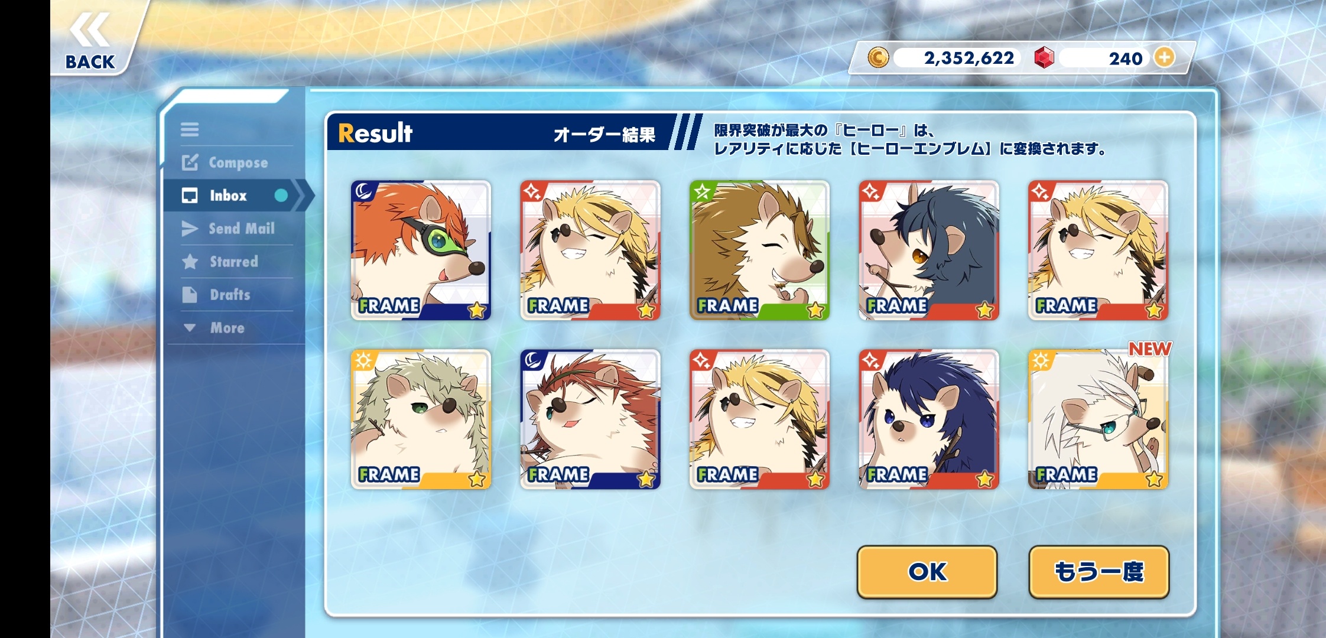
Task: Click the Send Mail paper plane icon
Action: pos(190,229)
